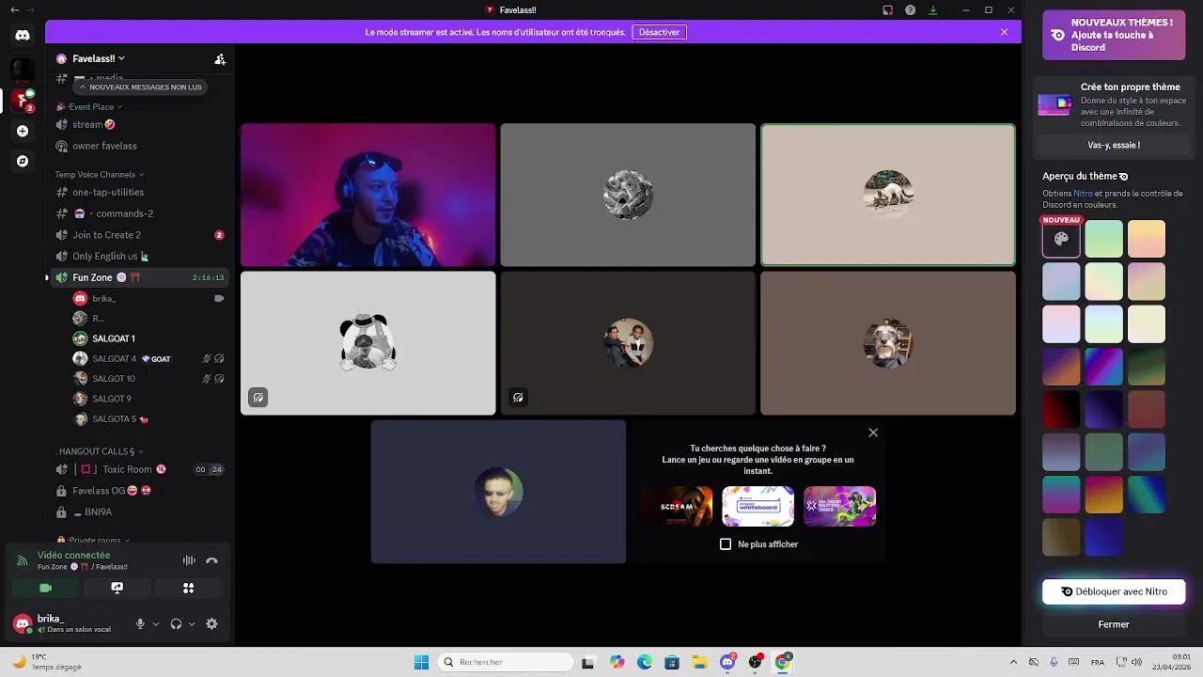This screenshot has height=677, width=1203.
Task: Select voice member SALGOAT 4 GOAT
Action: point(140,358)
